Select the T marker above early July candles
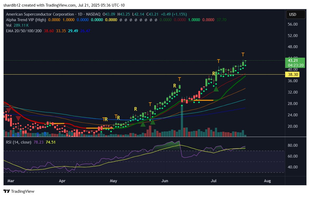The height and width of the screenshot is (197, 310). (x=218, y=61)
